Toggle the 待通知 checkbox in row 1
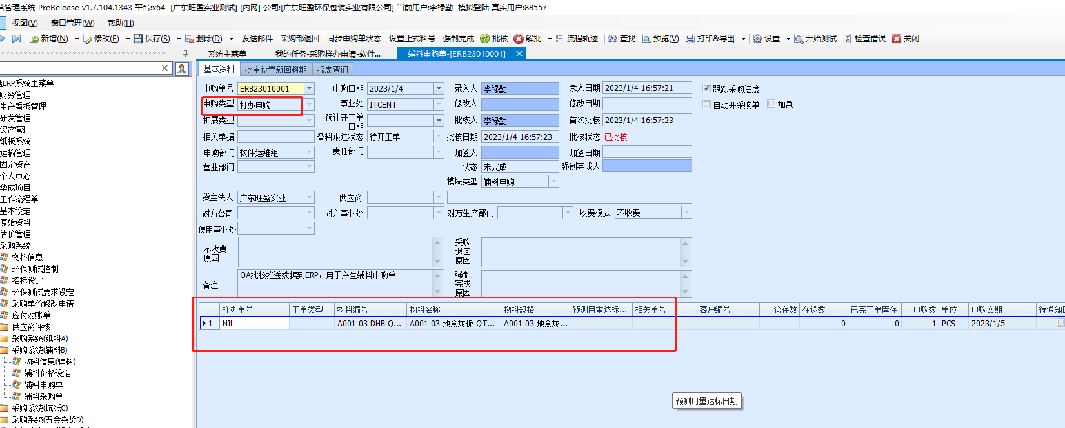Viewport: 1065px width, 428px height. 1060,323
